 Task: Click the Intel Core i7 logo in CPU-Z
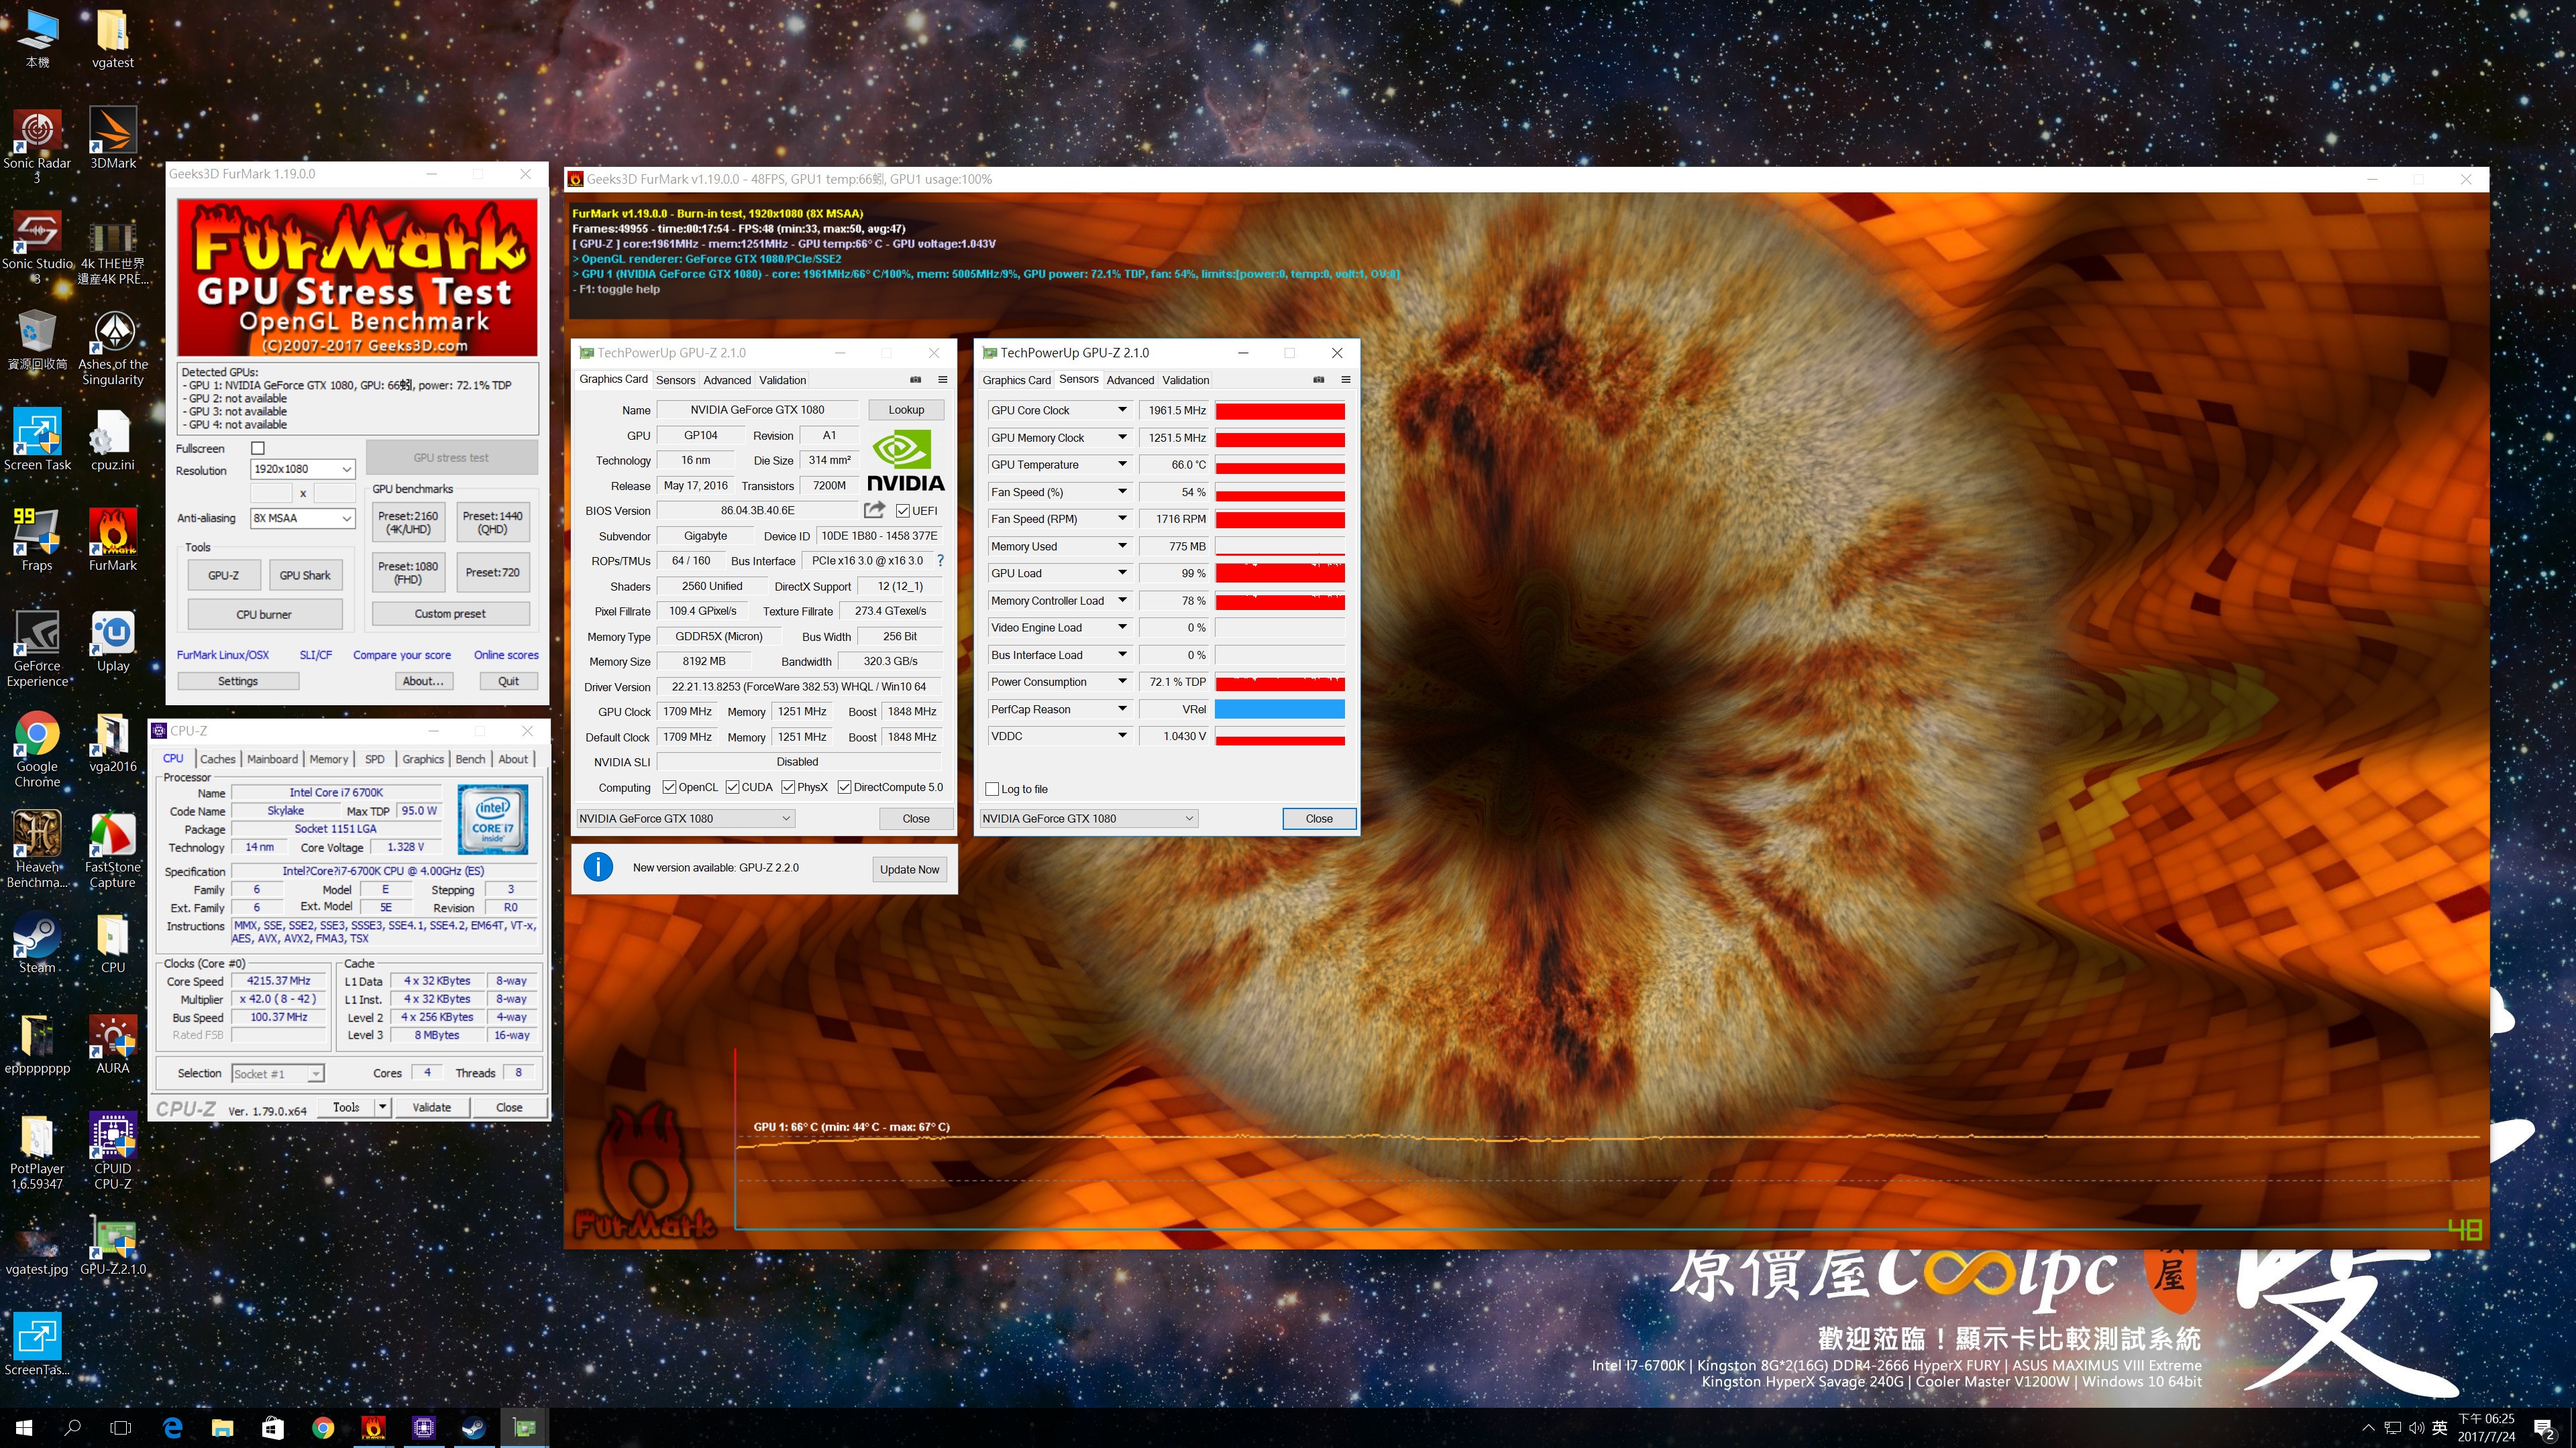point(493,819)
